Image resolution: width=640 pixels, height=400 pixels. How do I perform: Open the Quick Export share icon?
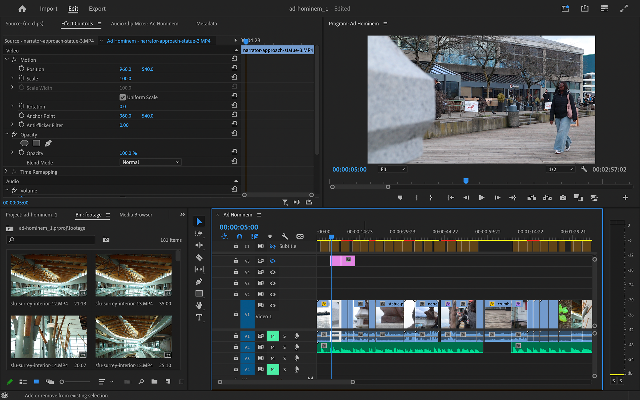click(x=585, y=9)
